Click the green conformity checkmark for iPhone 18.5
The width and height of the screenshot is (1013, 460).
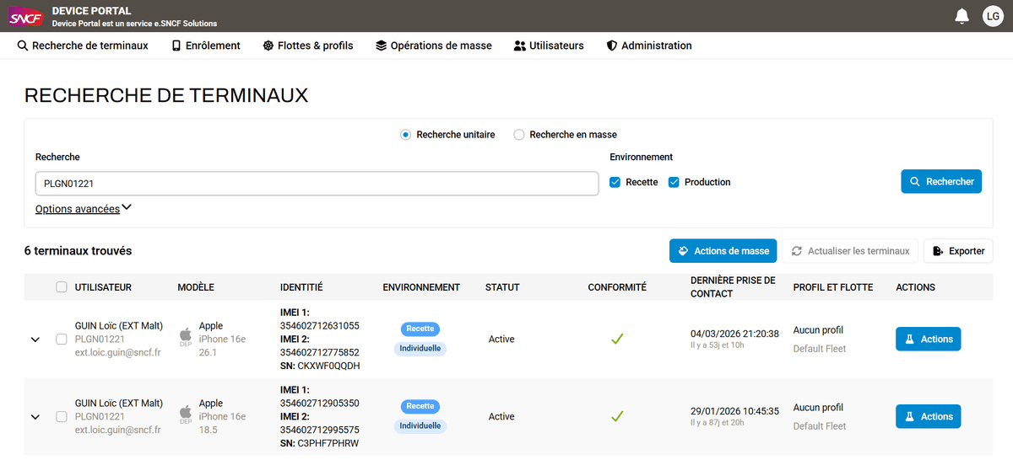click(x=617, y=416)
